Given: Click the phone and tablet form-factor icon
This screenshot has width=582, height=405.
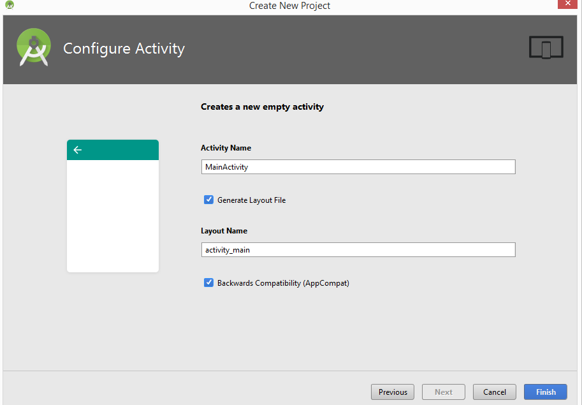Looking at the screenshot, I should (x=546, y=47).
